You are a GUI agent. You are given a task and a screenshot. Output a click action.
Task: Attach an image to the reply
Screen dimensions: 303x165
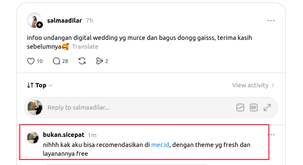[240, 107]
